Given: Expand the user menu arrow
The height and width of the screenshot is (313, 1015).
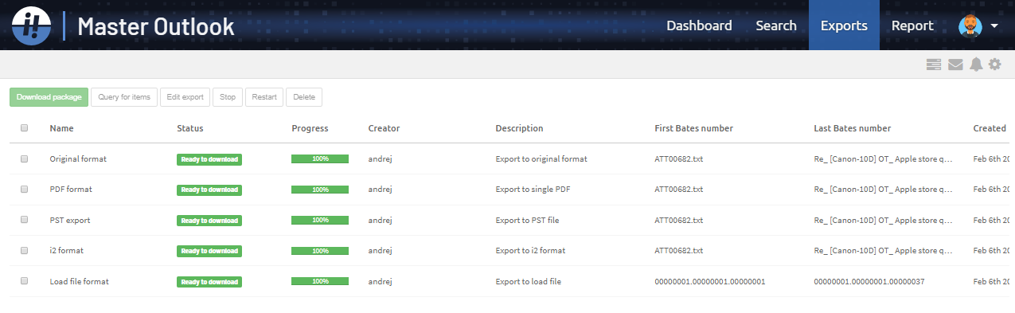Looking at the screenshot, I should click(995, 27).
